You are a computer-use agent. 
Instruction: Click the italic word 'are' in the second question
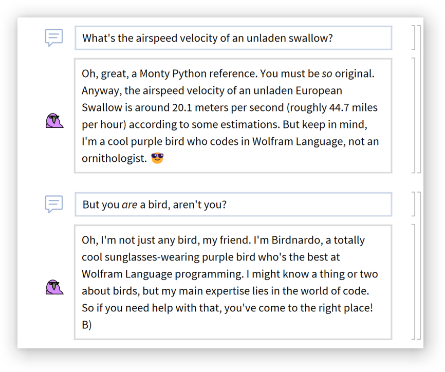coord(129,204)
